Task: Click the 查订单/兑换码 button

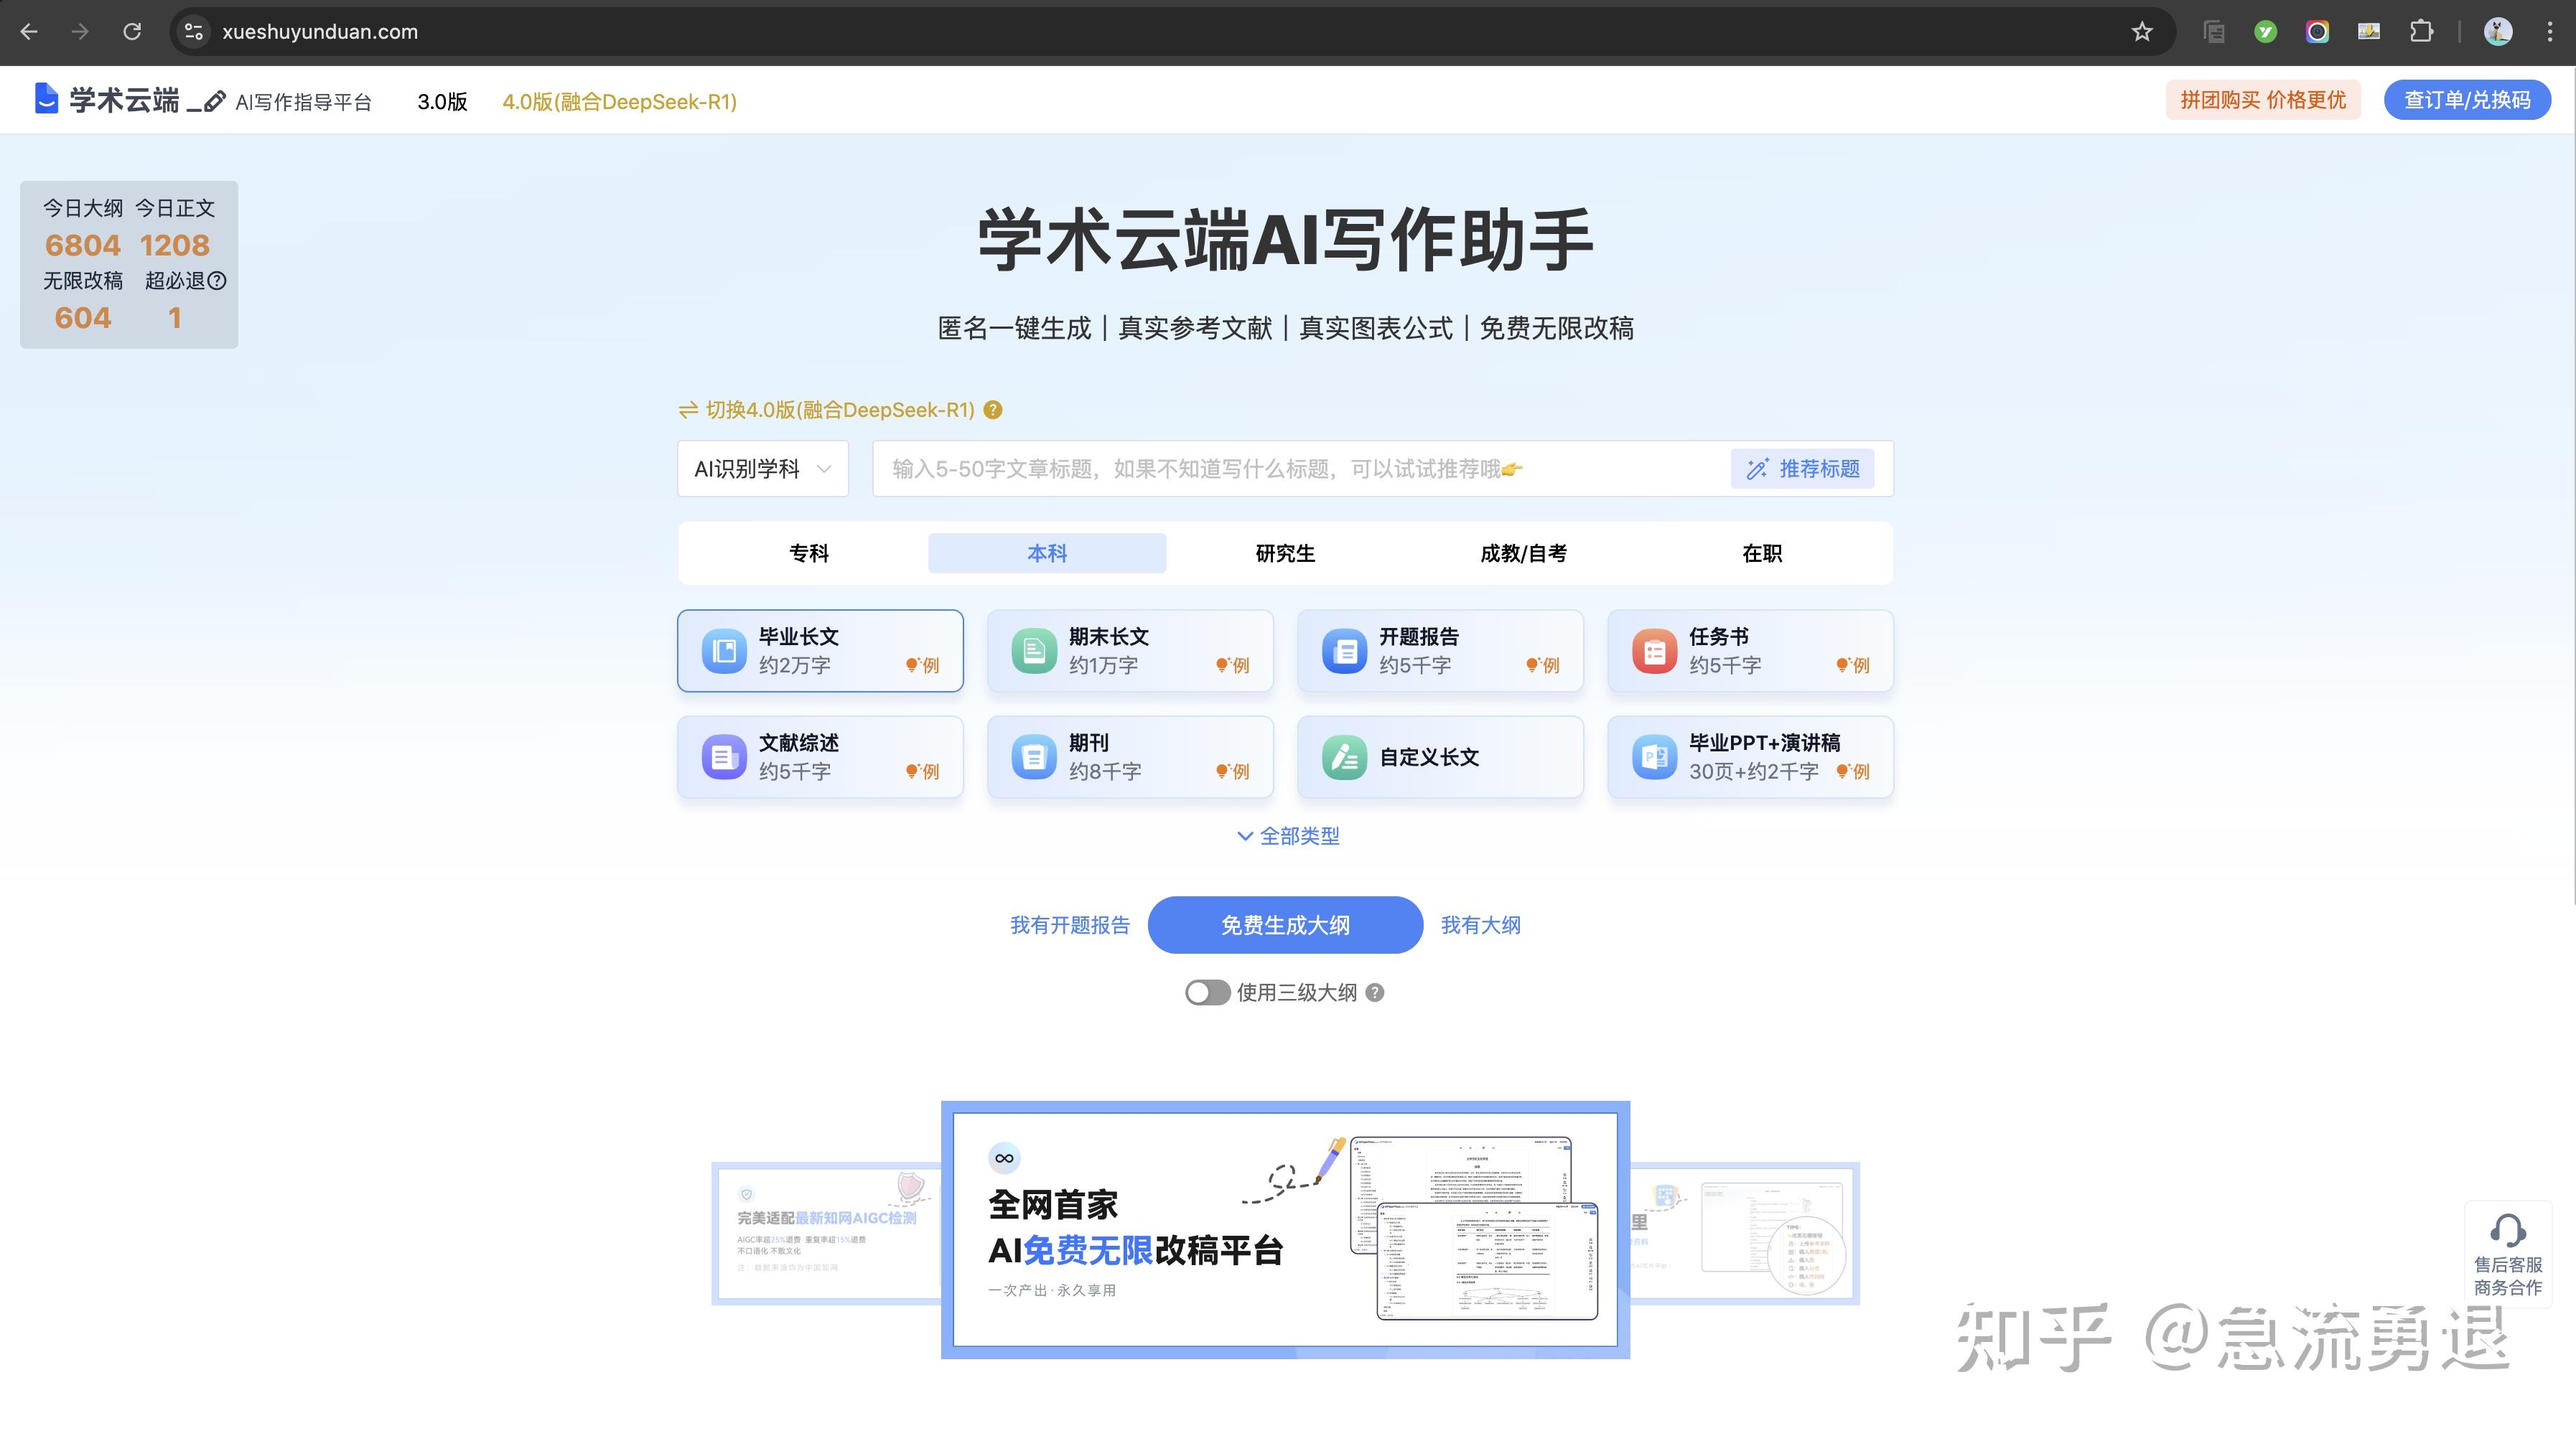Action: [x=2467, y=100]
